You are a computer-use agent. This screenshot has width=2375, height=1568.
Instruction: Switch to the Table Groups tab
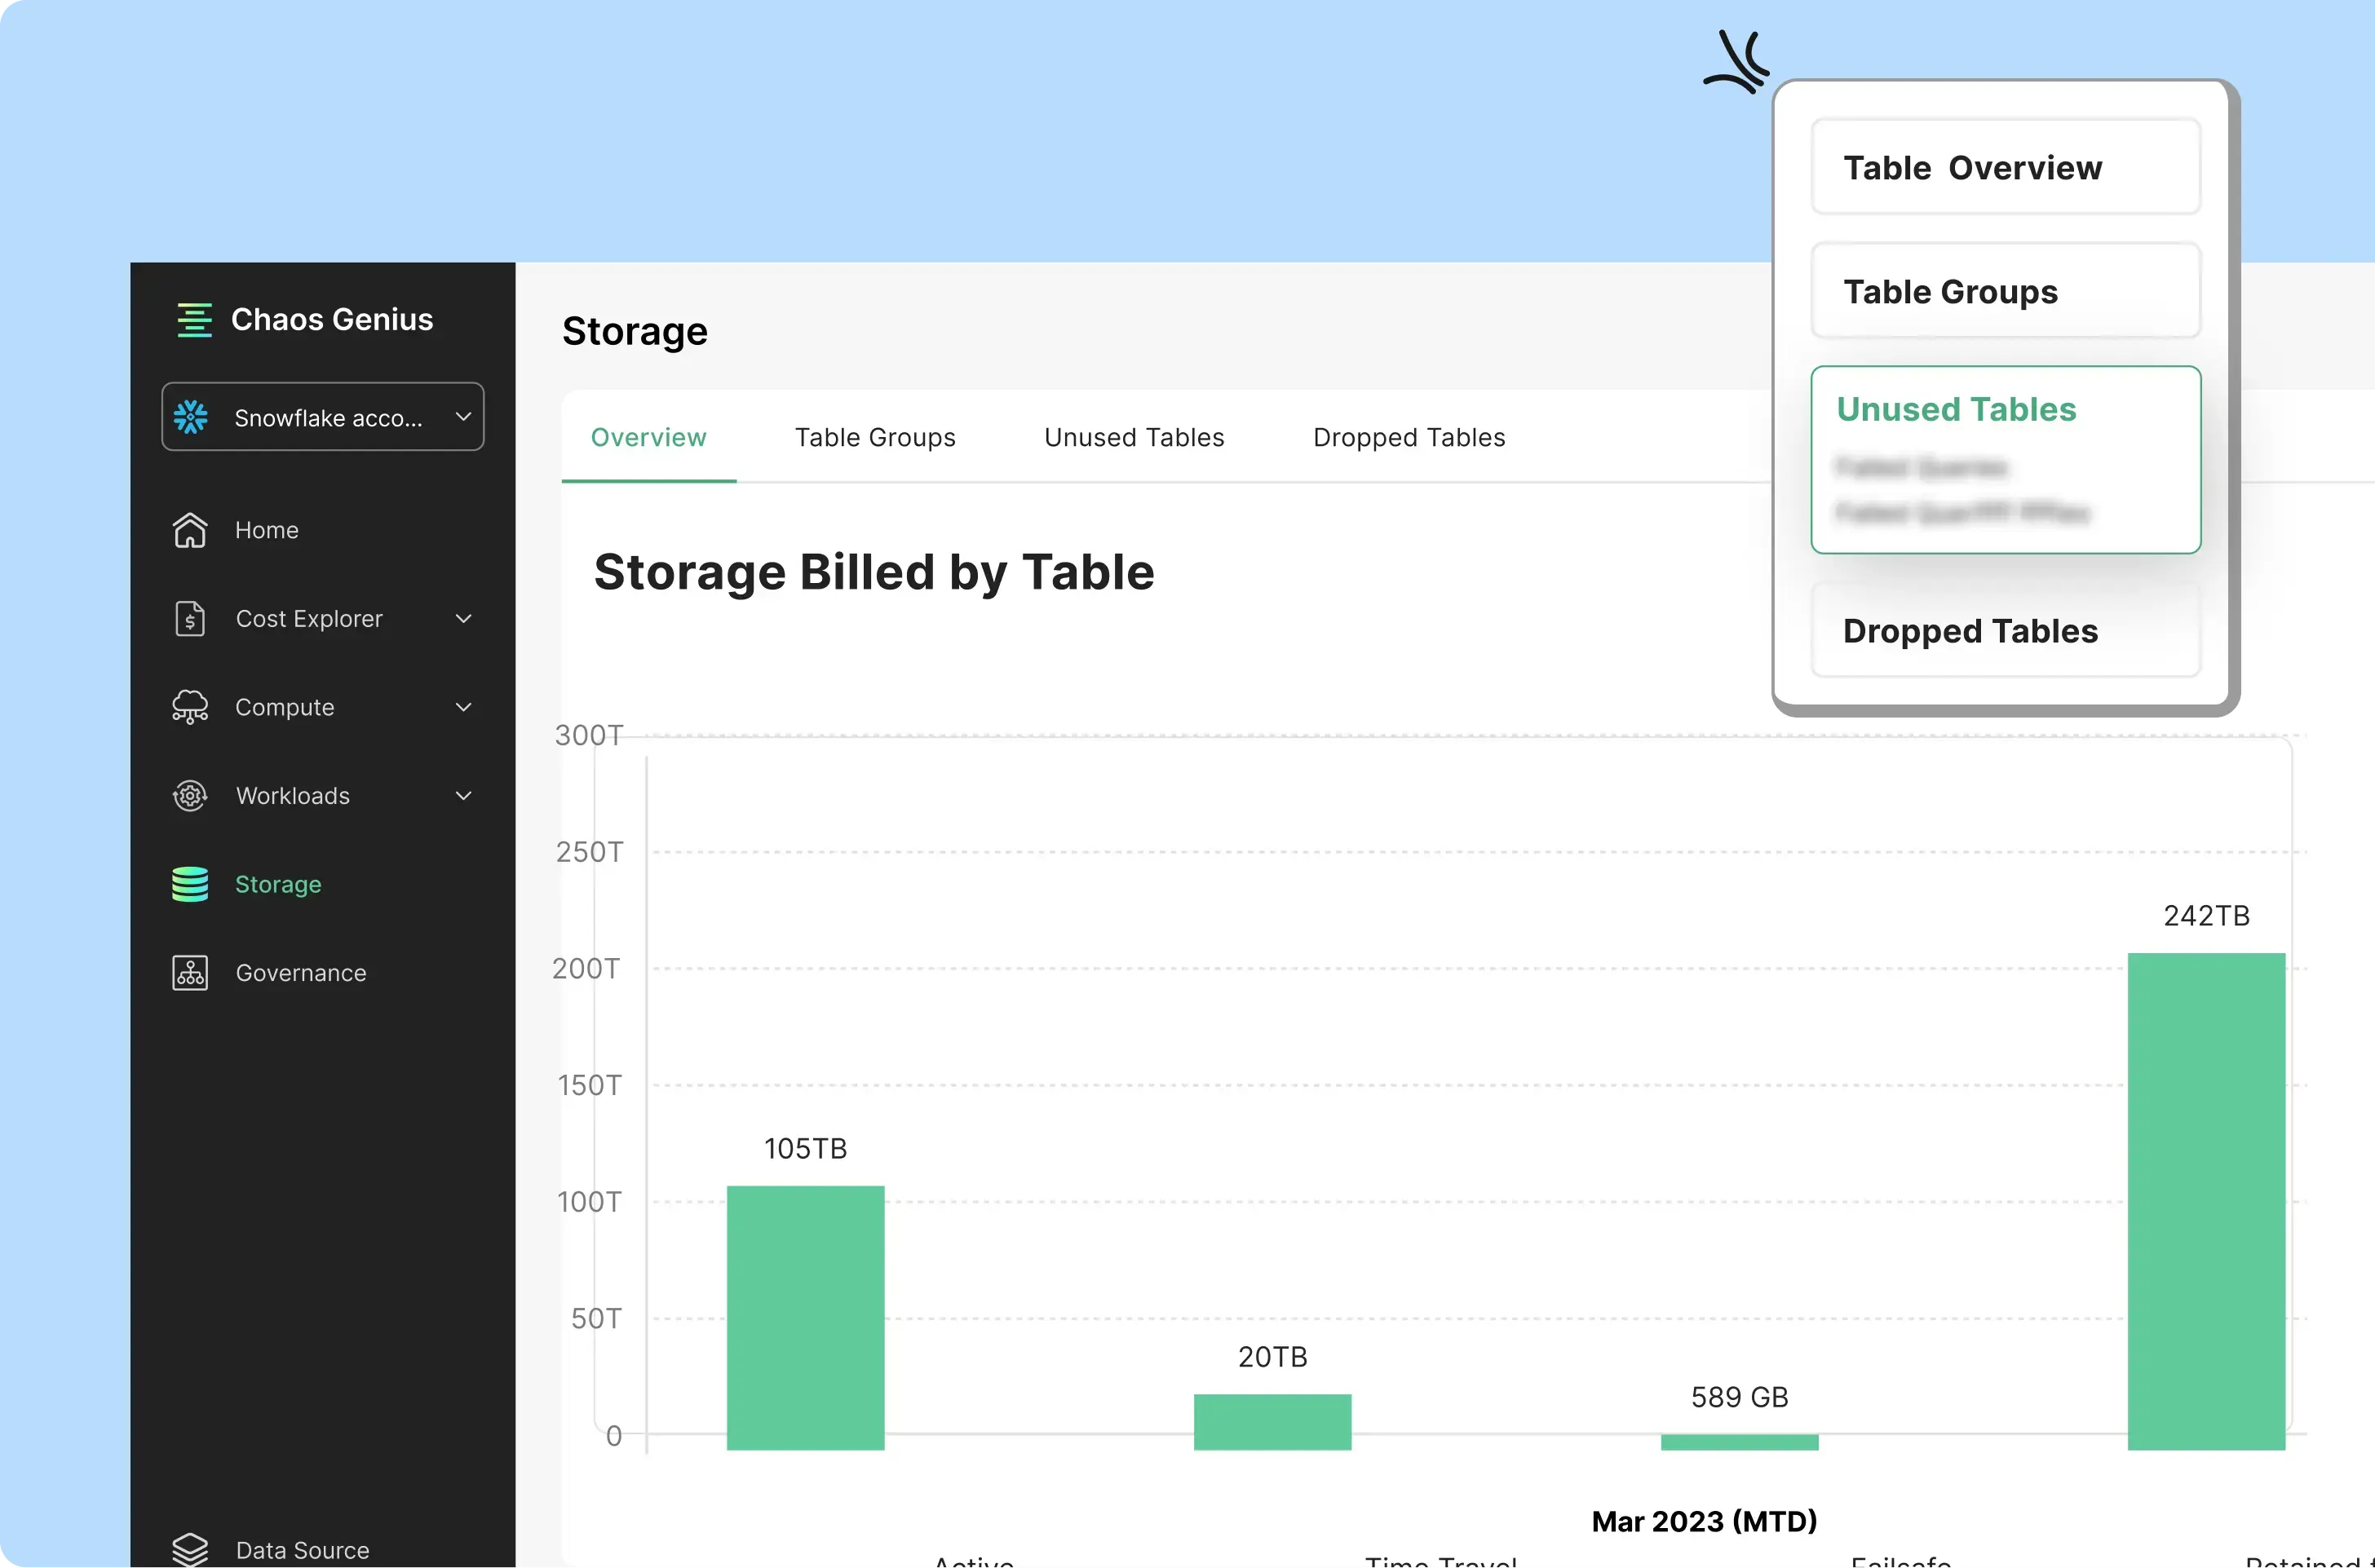[875, 437]
